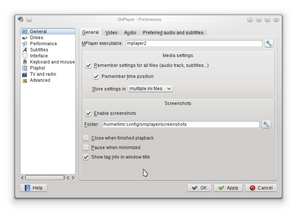
Task: Click the round pin button in title bar
Action: pyautogui.click(x=29, y=19)
